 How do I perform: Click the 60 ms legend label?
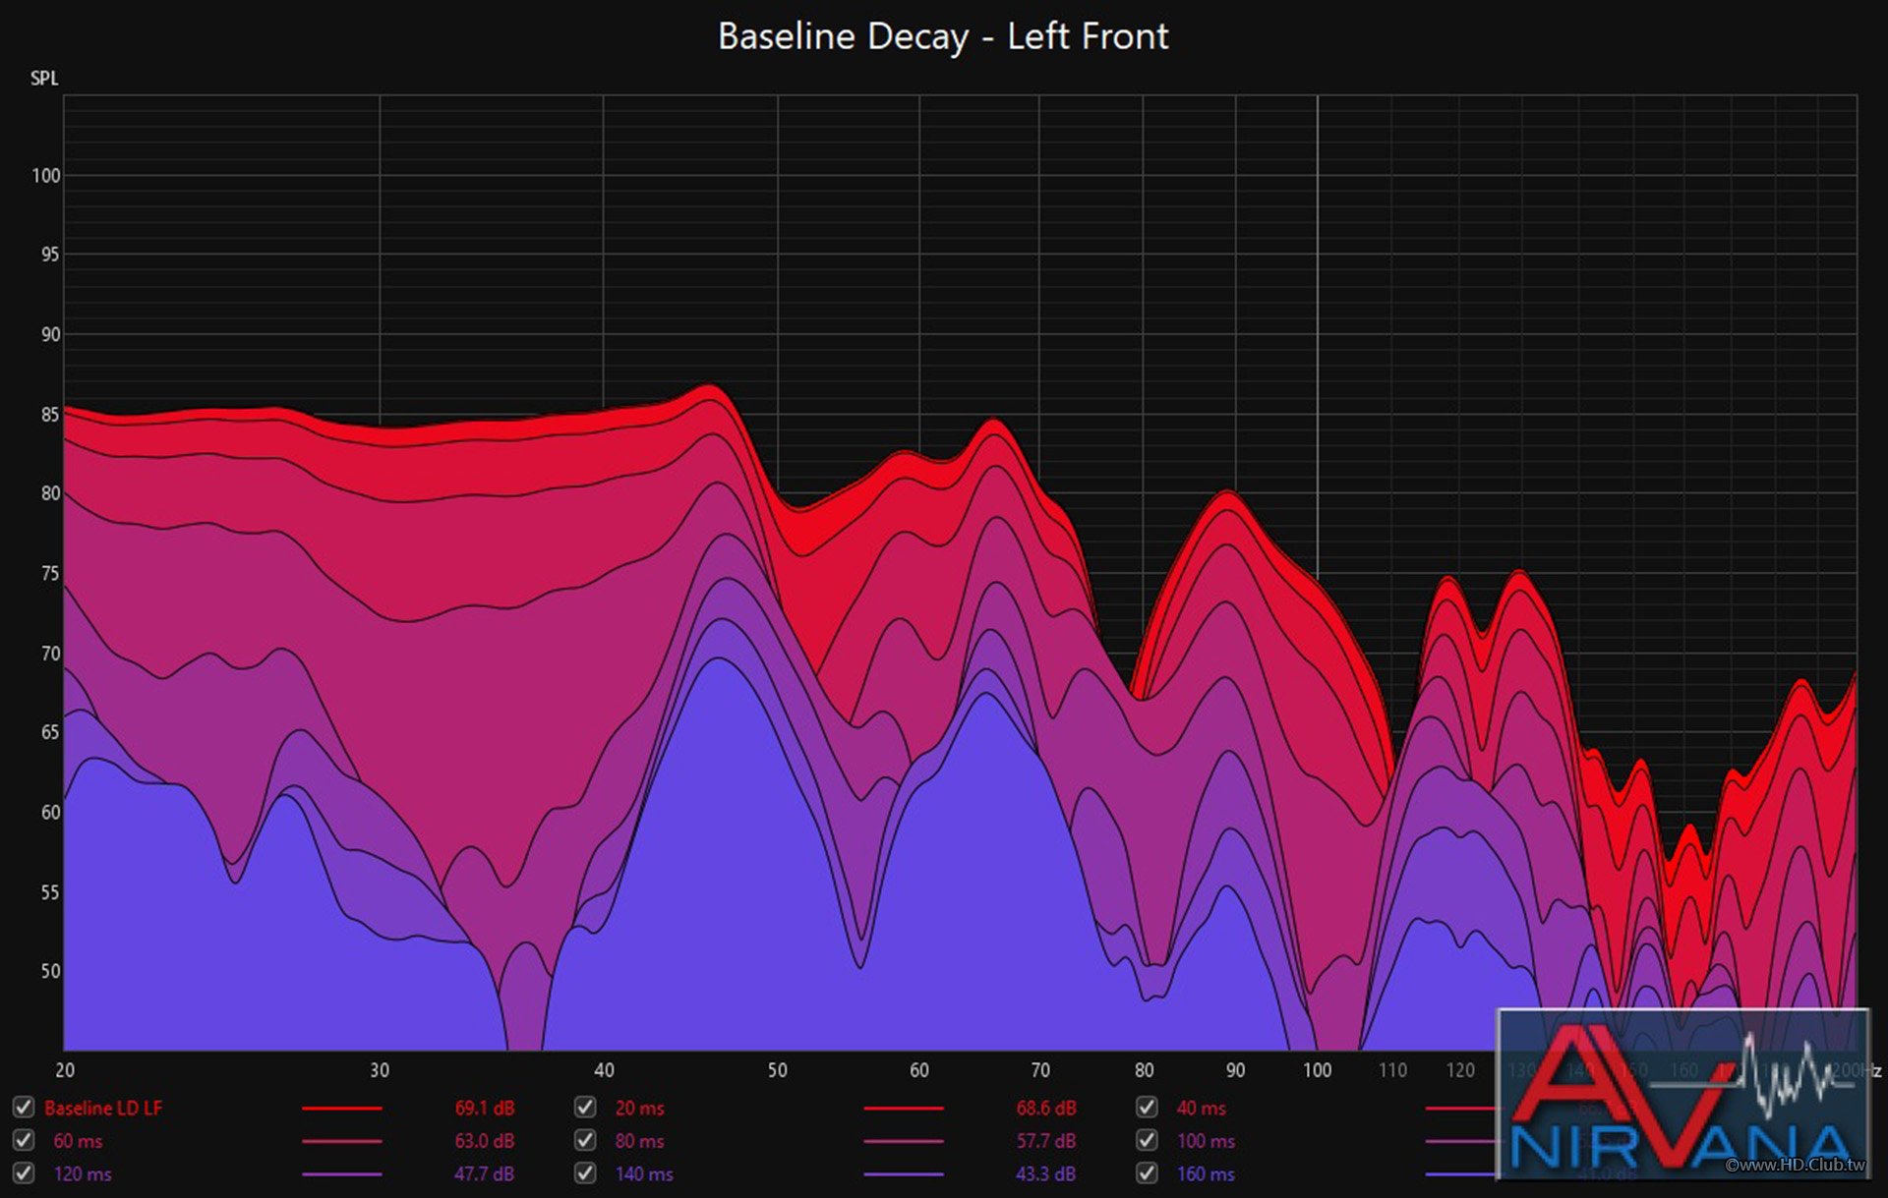[x=79, y=1141]
